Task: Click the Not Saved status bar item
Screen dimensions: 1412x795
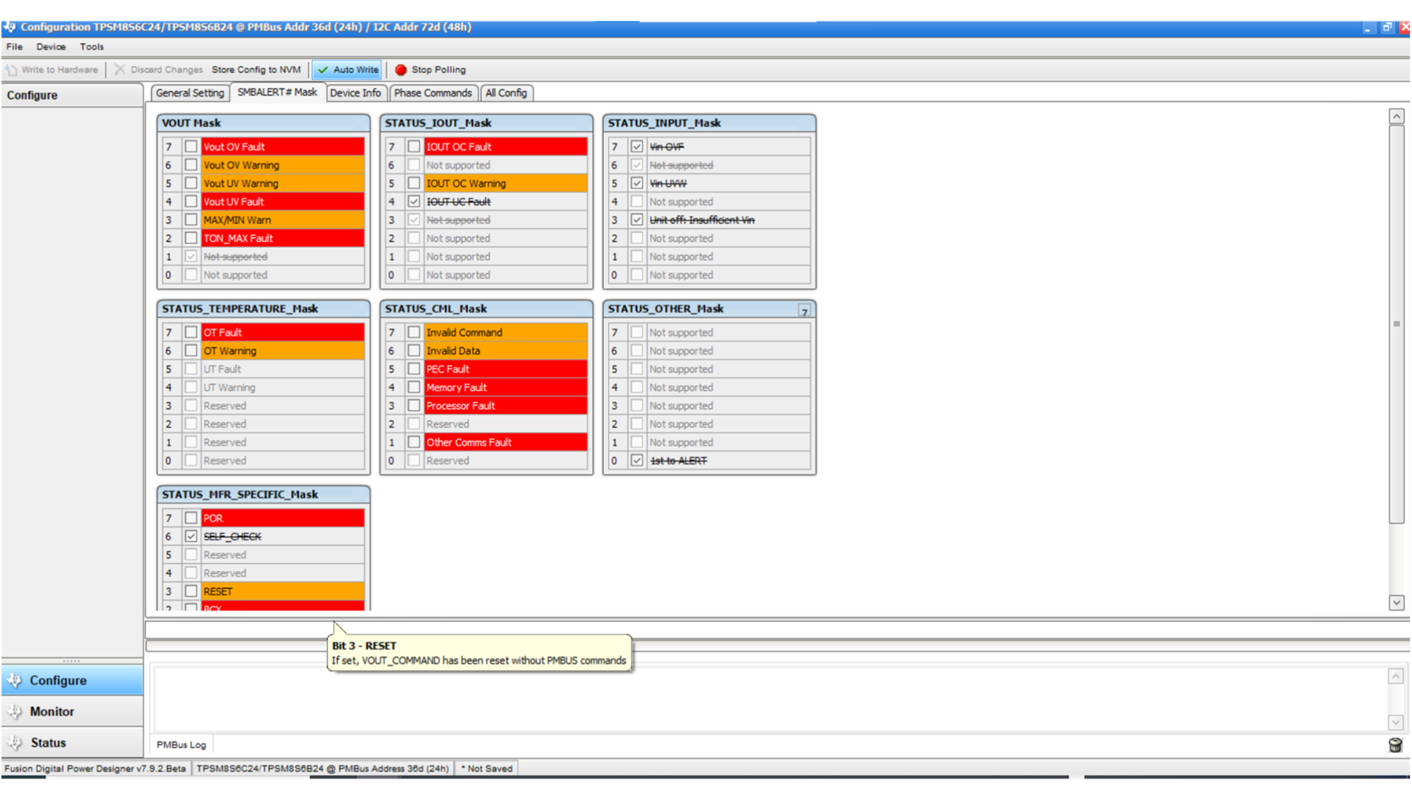Action: click(485, 767)
